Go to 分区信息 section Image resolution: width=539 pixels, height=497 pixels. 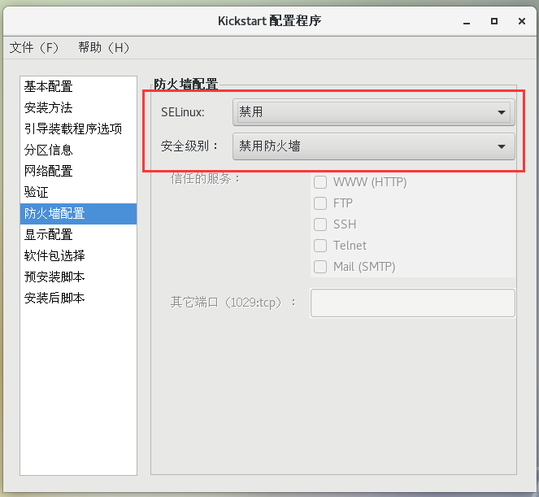(78, 150)
